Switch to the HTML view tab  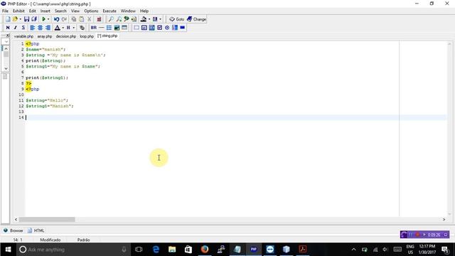pyautogui.click(x=36, y=230)
